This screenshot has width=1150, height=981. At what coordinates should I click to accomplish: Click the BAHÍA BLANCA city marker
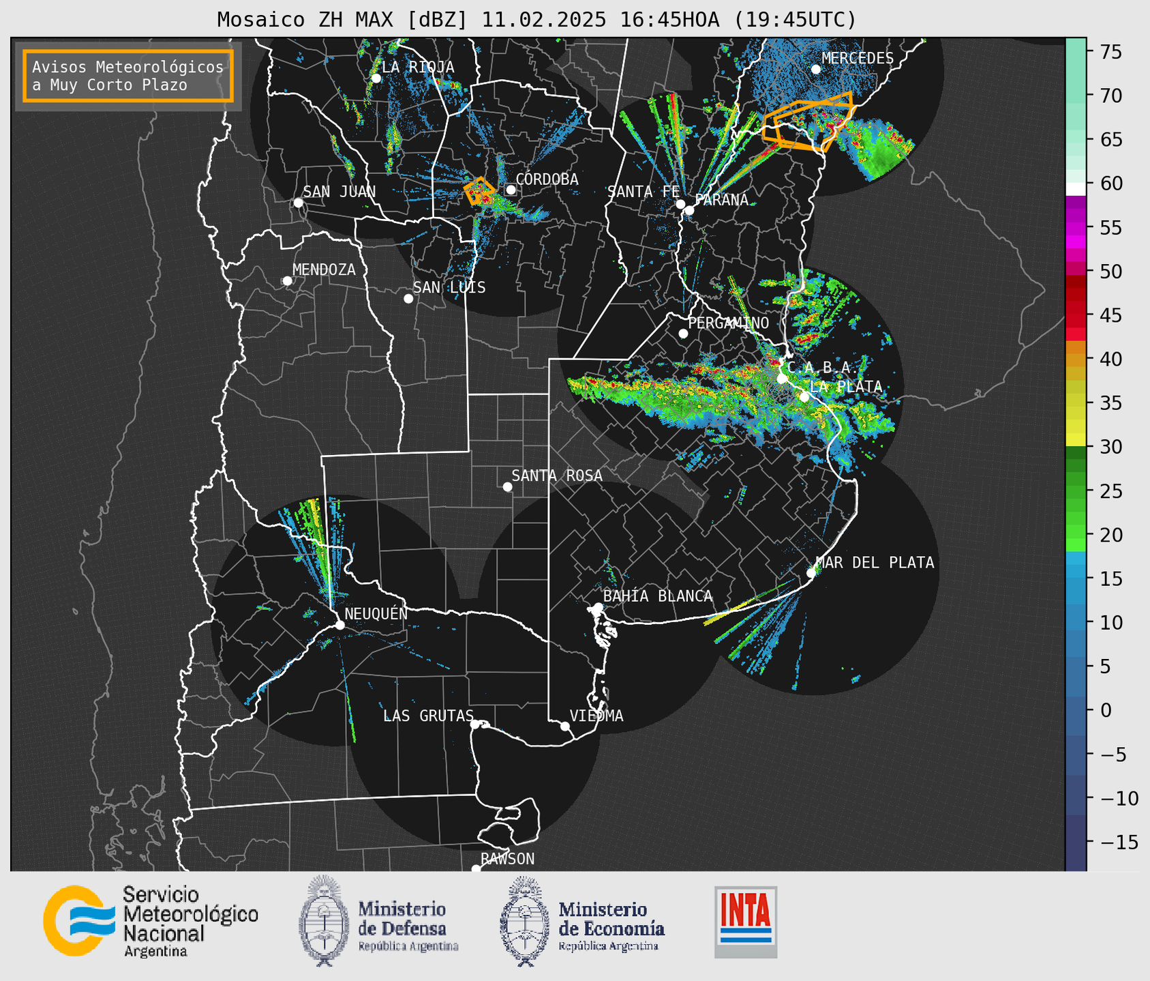[598, 607]
